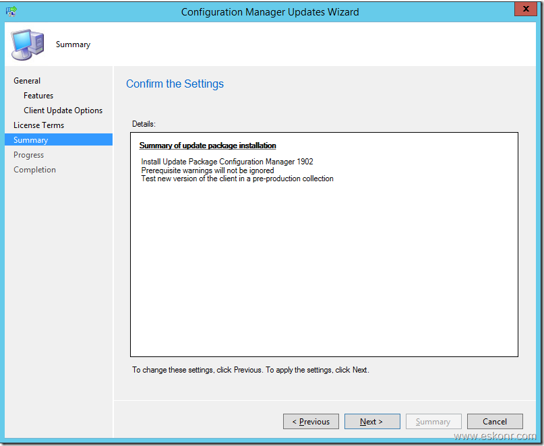Click the computer icon beside Summary header
This screenshot has width=544, height=446.
[x=28, y=44]
